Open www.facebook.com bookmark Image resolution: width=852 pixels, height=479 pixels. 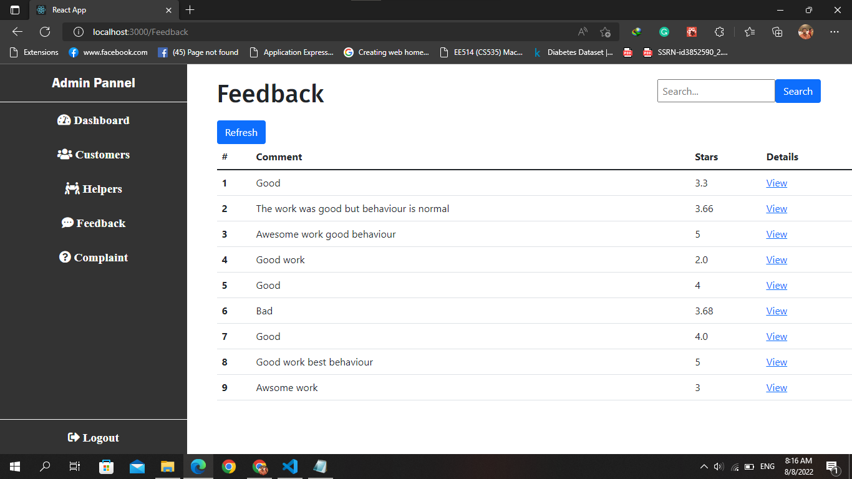[x=108, y=52]
